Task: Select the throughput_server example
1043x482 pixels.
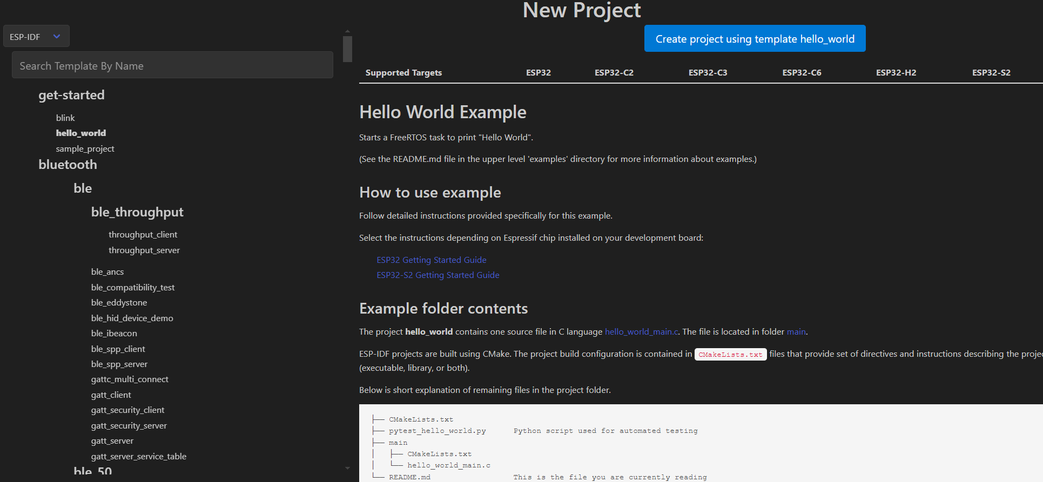Action: click(x=144, y=250)
